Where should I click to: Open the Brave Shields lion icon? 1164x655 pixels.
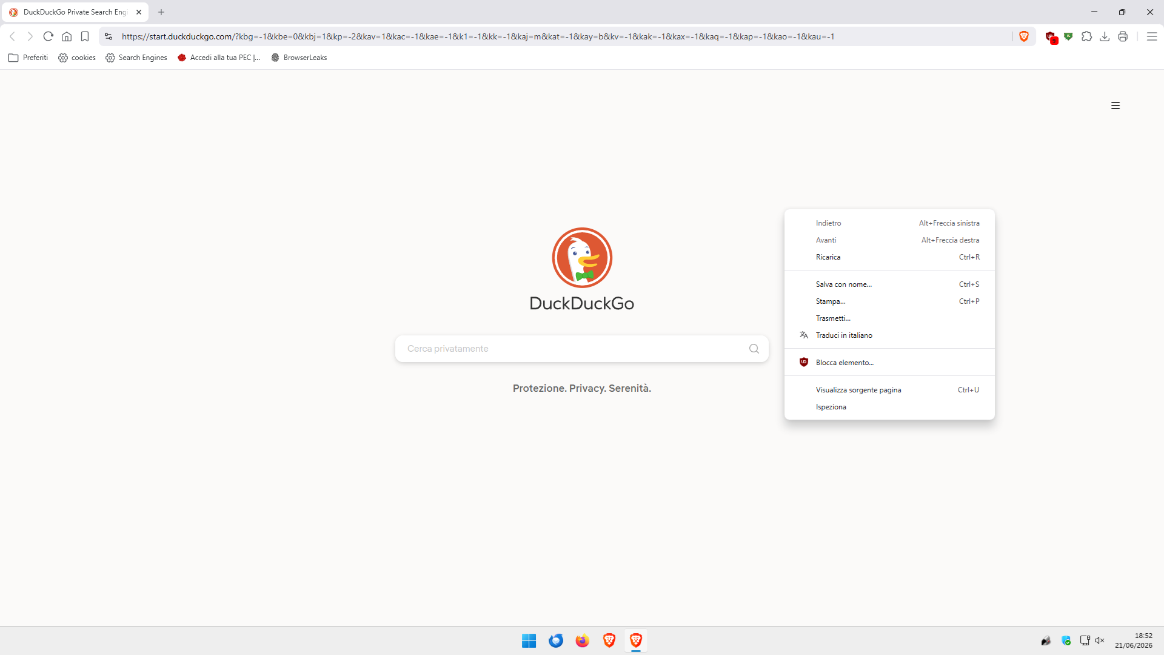tap(1024, 36)
